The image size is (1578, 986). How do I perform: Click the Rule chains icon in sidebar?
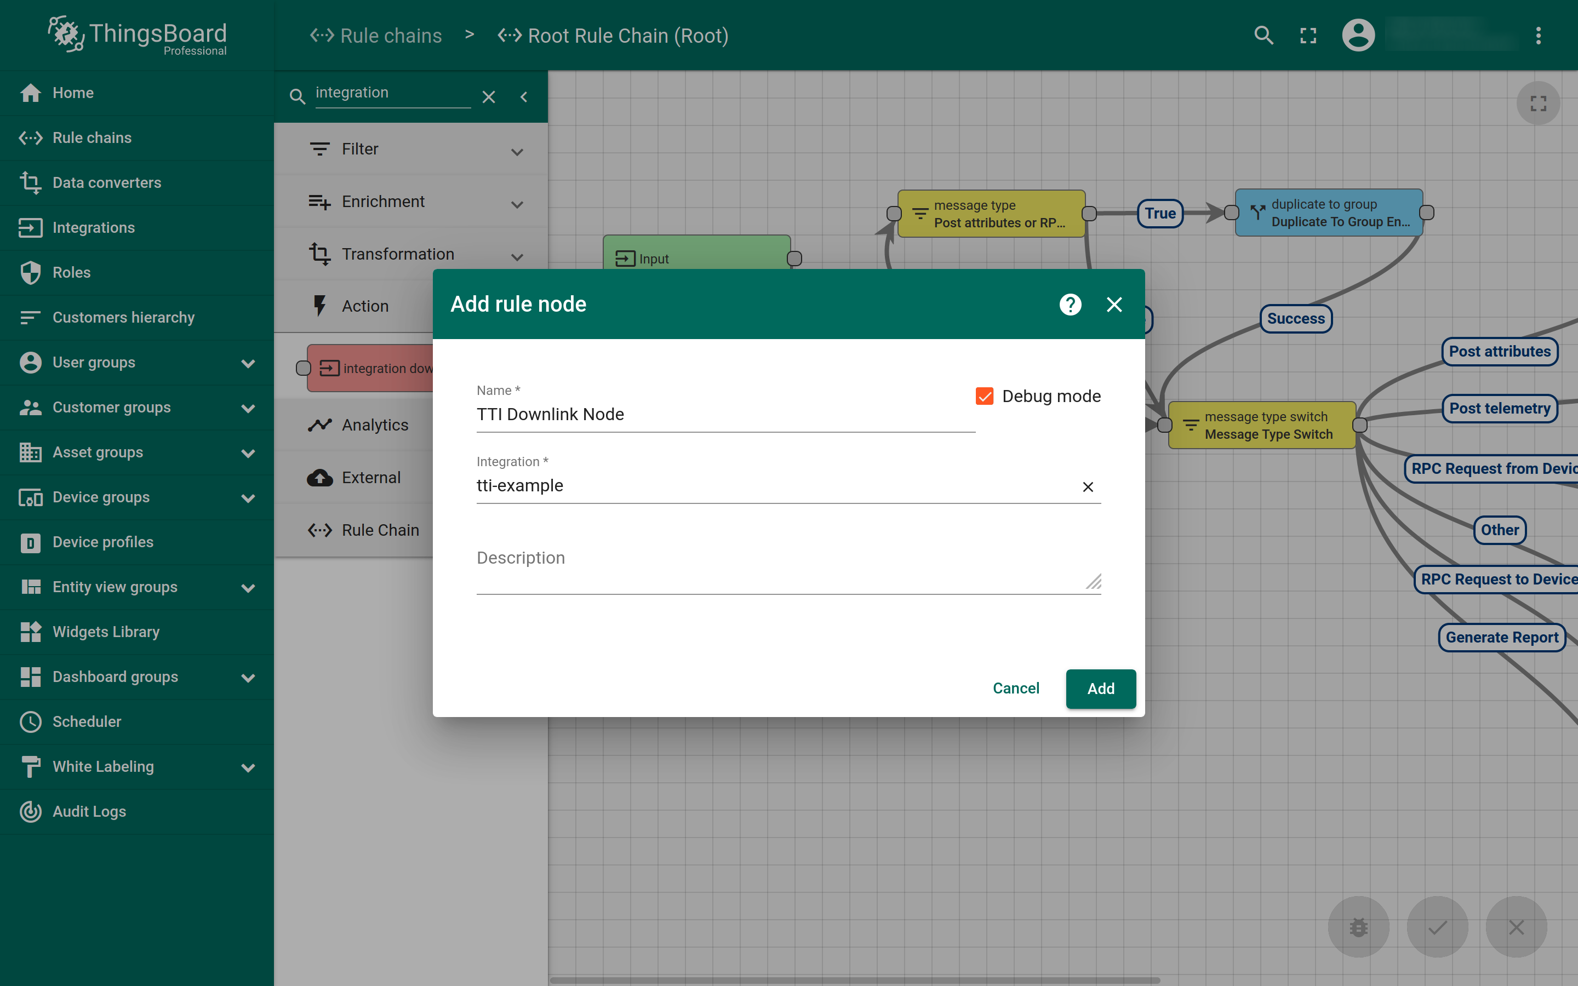31,136
